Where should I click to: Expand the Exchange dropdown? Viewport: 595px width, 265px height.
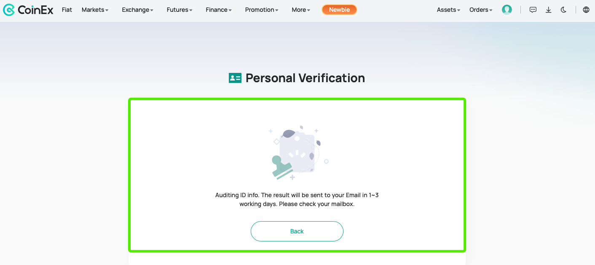(137, 10)
